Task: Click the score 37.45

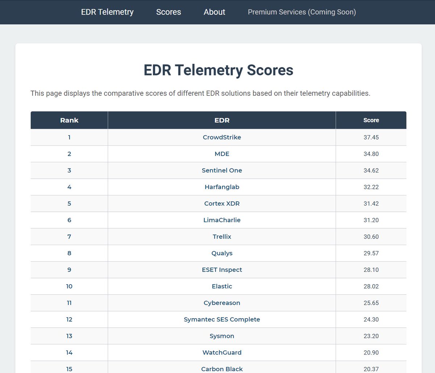Action: click(371, 137)
